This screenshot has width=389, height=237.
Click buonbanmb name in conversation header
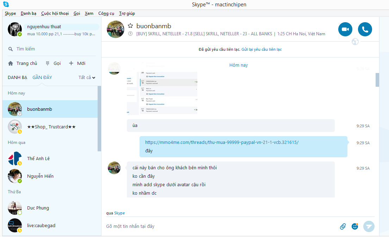154,26
